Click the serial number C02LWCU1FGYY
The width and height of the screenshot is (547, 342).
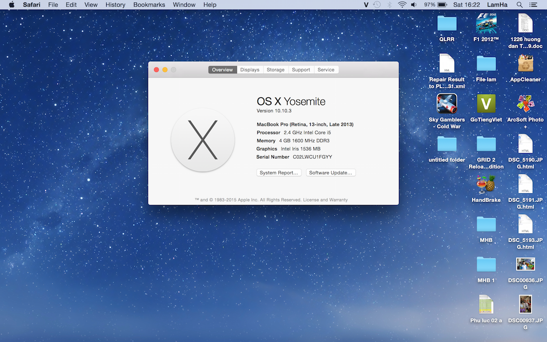[312, 157]
